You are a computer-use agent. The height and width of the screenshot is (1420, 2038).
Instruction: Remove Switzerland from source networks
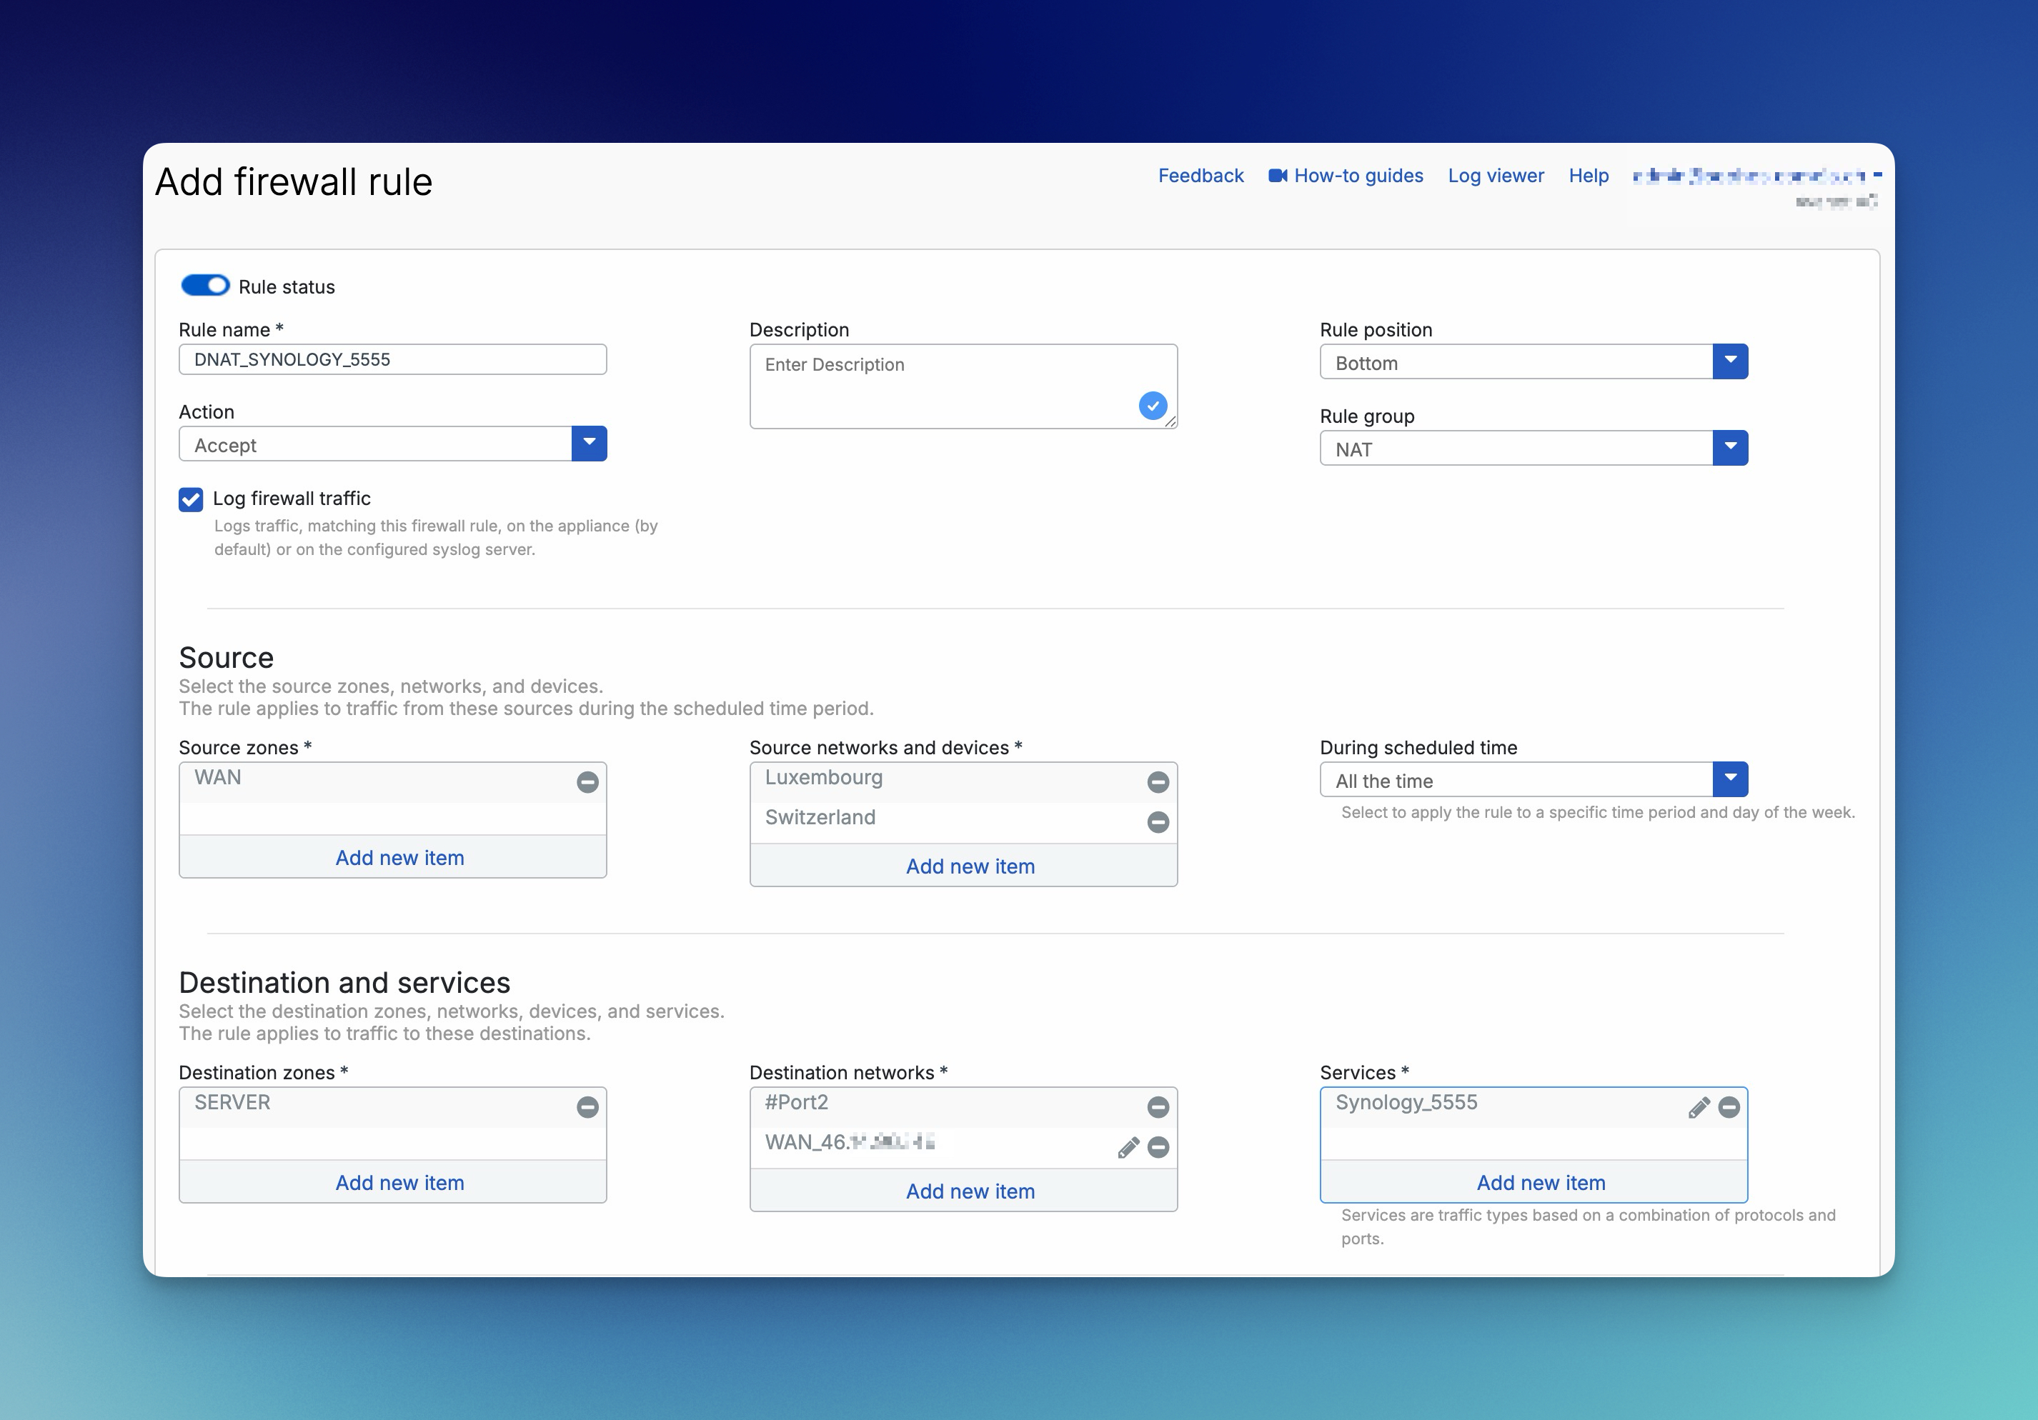(x=1158, y=822)
